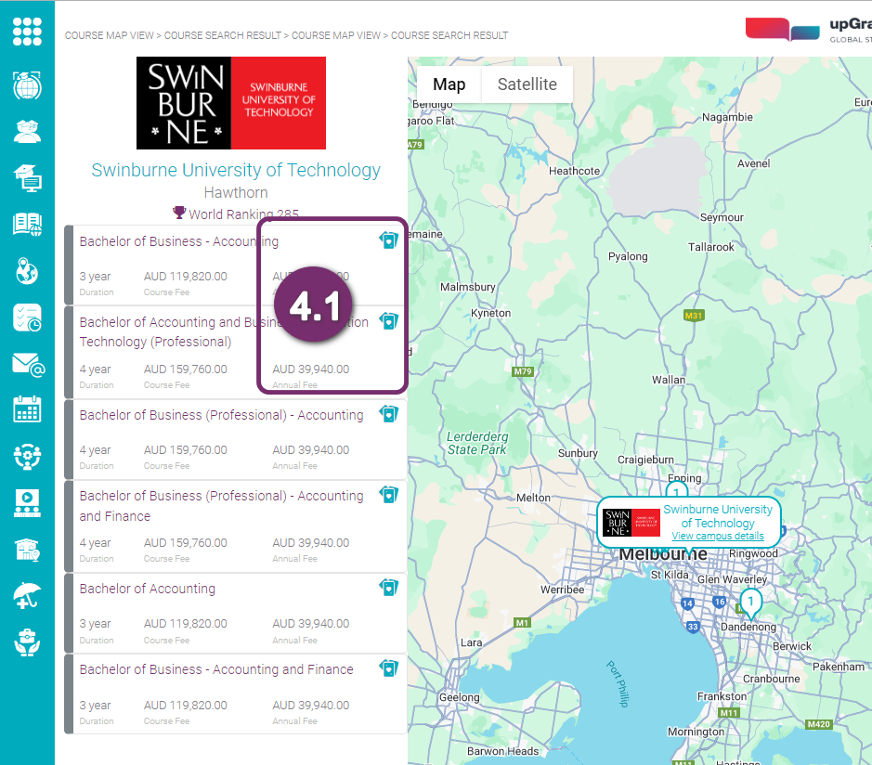Click the Swinburne logo image in panel
Screen dimensions: 872x765
(231, 103)
